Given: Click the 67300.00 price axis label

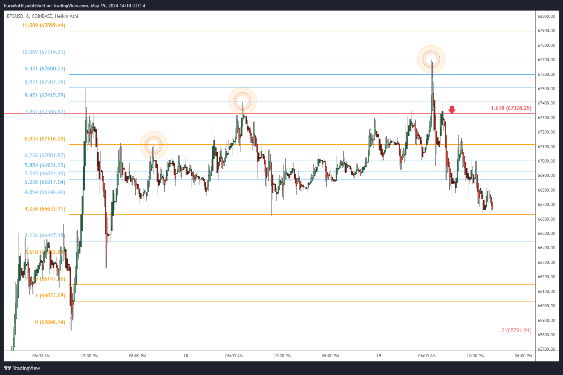Looking at the screenshot, I should (x=546, y=118).
